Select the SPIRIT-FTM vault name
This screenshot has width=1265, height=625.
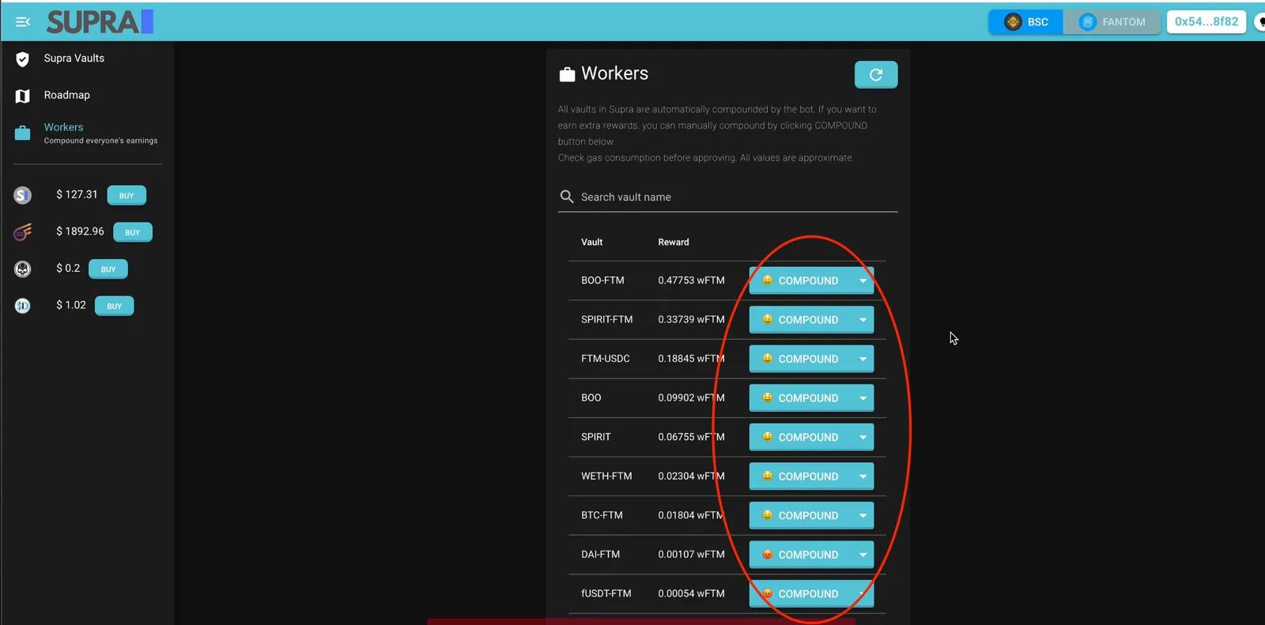[x=607, y=320]
